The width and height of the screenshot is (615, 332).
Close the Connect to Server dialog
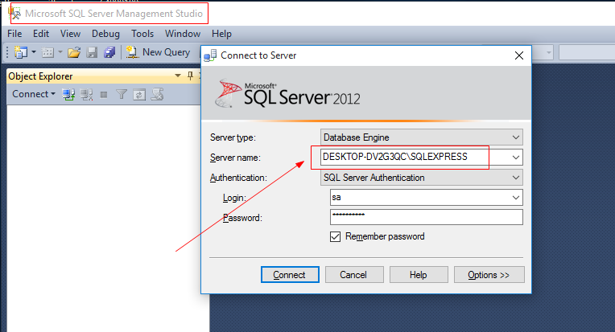click(x=519, y=55)
